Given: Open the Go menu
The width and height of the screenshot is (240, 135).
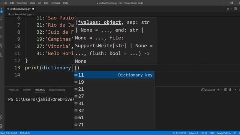Looking at the screenshot, I should (39, 3).
